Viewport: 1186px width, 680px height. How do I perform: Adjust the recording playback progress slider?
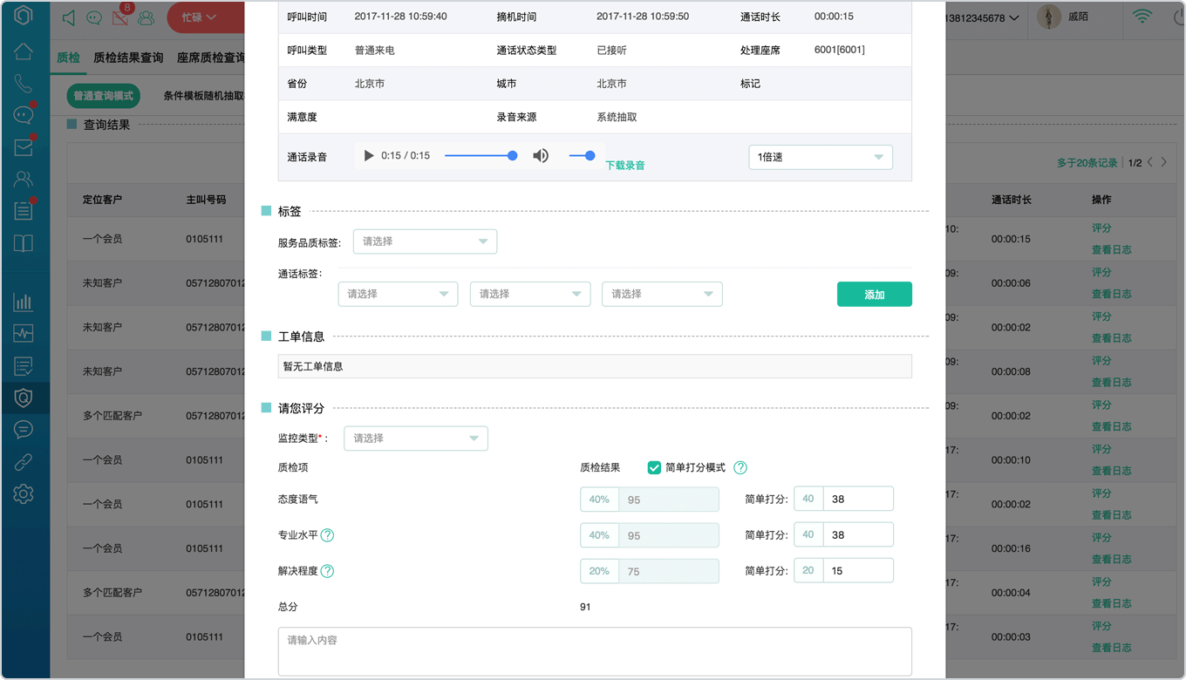(x=481, y=156)
